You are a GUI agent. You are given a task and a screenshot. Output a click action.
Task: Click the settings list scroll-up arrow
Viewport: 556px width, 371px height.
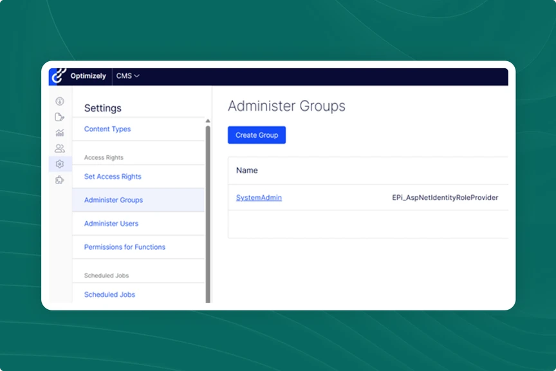click(x=208, y=121)
